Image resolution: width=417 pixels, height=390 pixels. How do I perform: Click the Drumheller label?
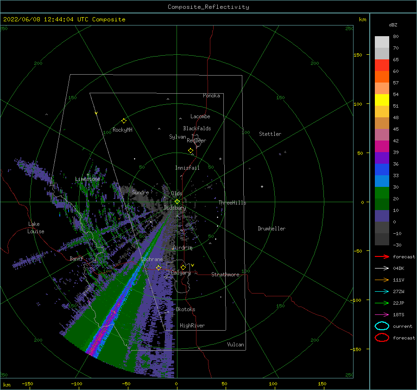coord(272,229)
